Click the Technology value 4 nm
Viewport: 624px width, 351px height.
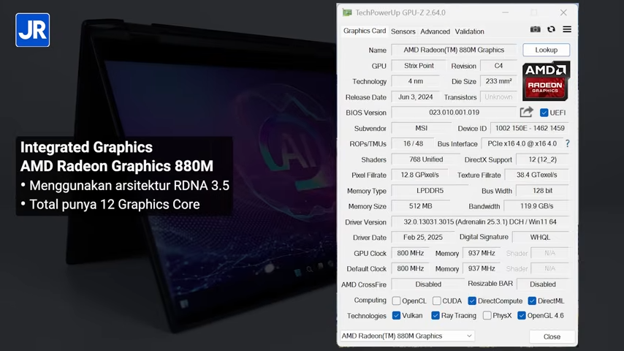[416, 81]
